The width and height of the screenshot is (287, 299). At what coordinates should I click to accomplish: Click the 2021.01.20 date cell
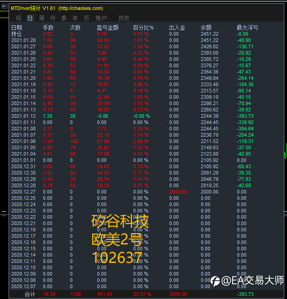pyautogui.click(x=23, y=78)
